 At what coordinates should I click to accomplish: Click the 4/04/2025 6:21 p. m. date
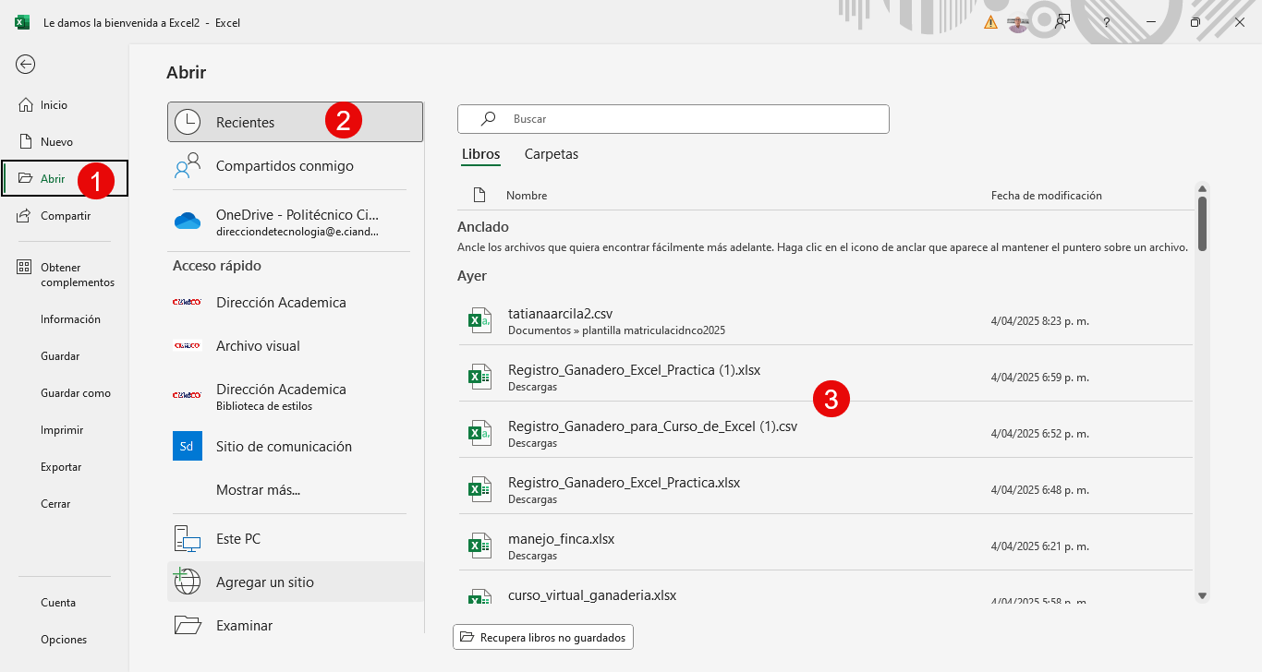click(1040, 546)
